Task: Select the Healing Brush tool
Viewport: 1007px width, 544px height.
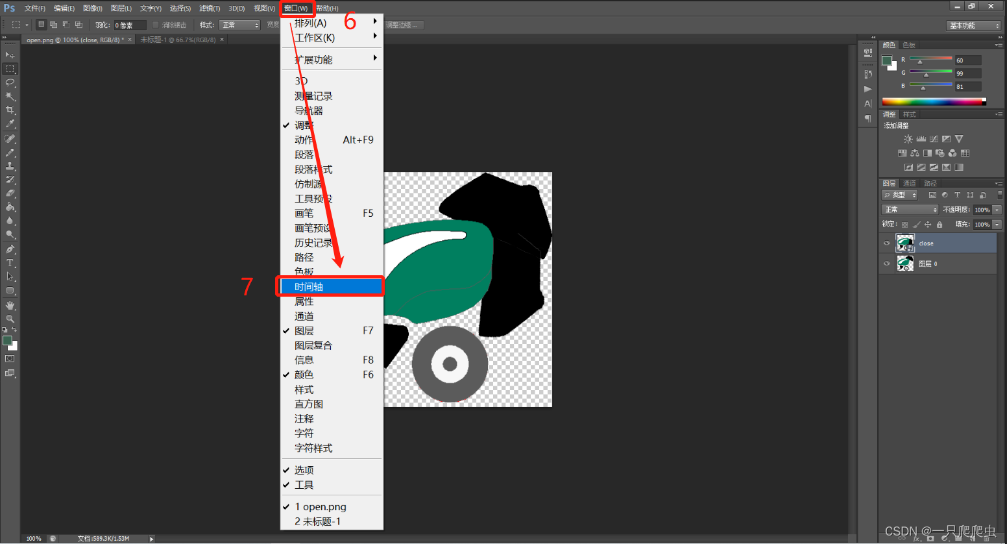Action: 10,139
